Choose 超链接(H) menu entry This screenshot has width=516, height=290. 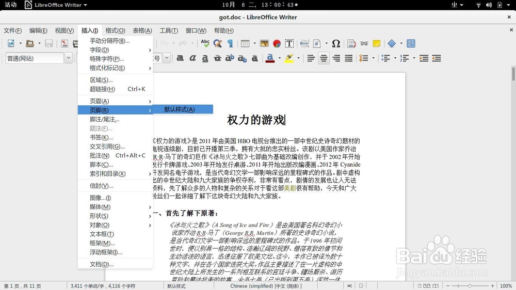point(115,89)
